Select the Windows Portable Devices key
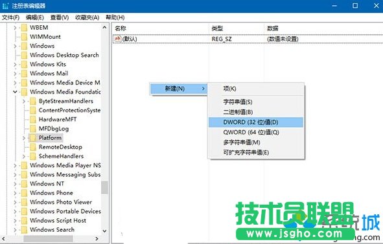This screenshot has height=244, width=383. click(x=65, y=211)
